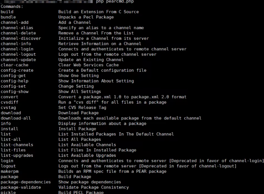Click the 'php pearcmd.php' typed command
The image size is (264, 194).
pos(115,2)
